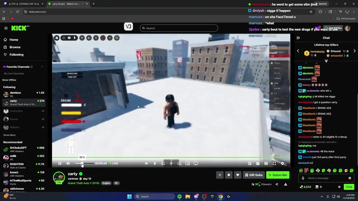Image resolution: width=358 pixels, height=201 pixels.
Task: Focus the Kick search field
Action: click(x=179, y=28)
